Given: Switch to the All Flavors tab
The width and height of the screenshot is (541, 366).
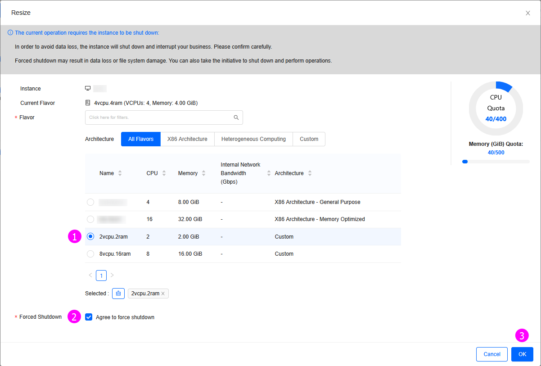Looking at the screenshot, I should (141, 139).
